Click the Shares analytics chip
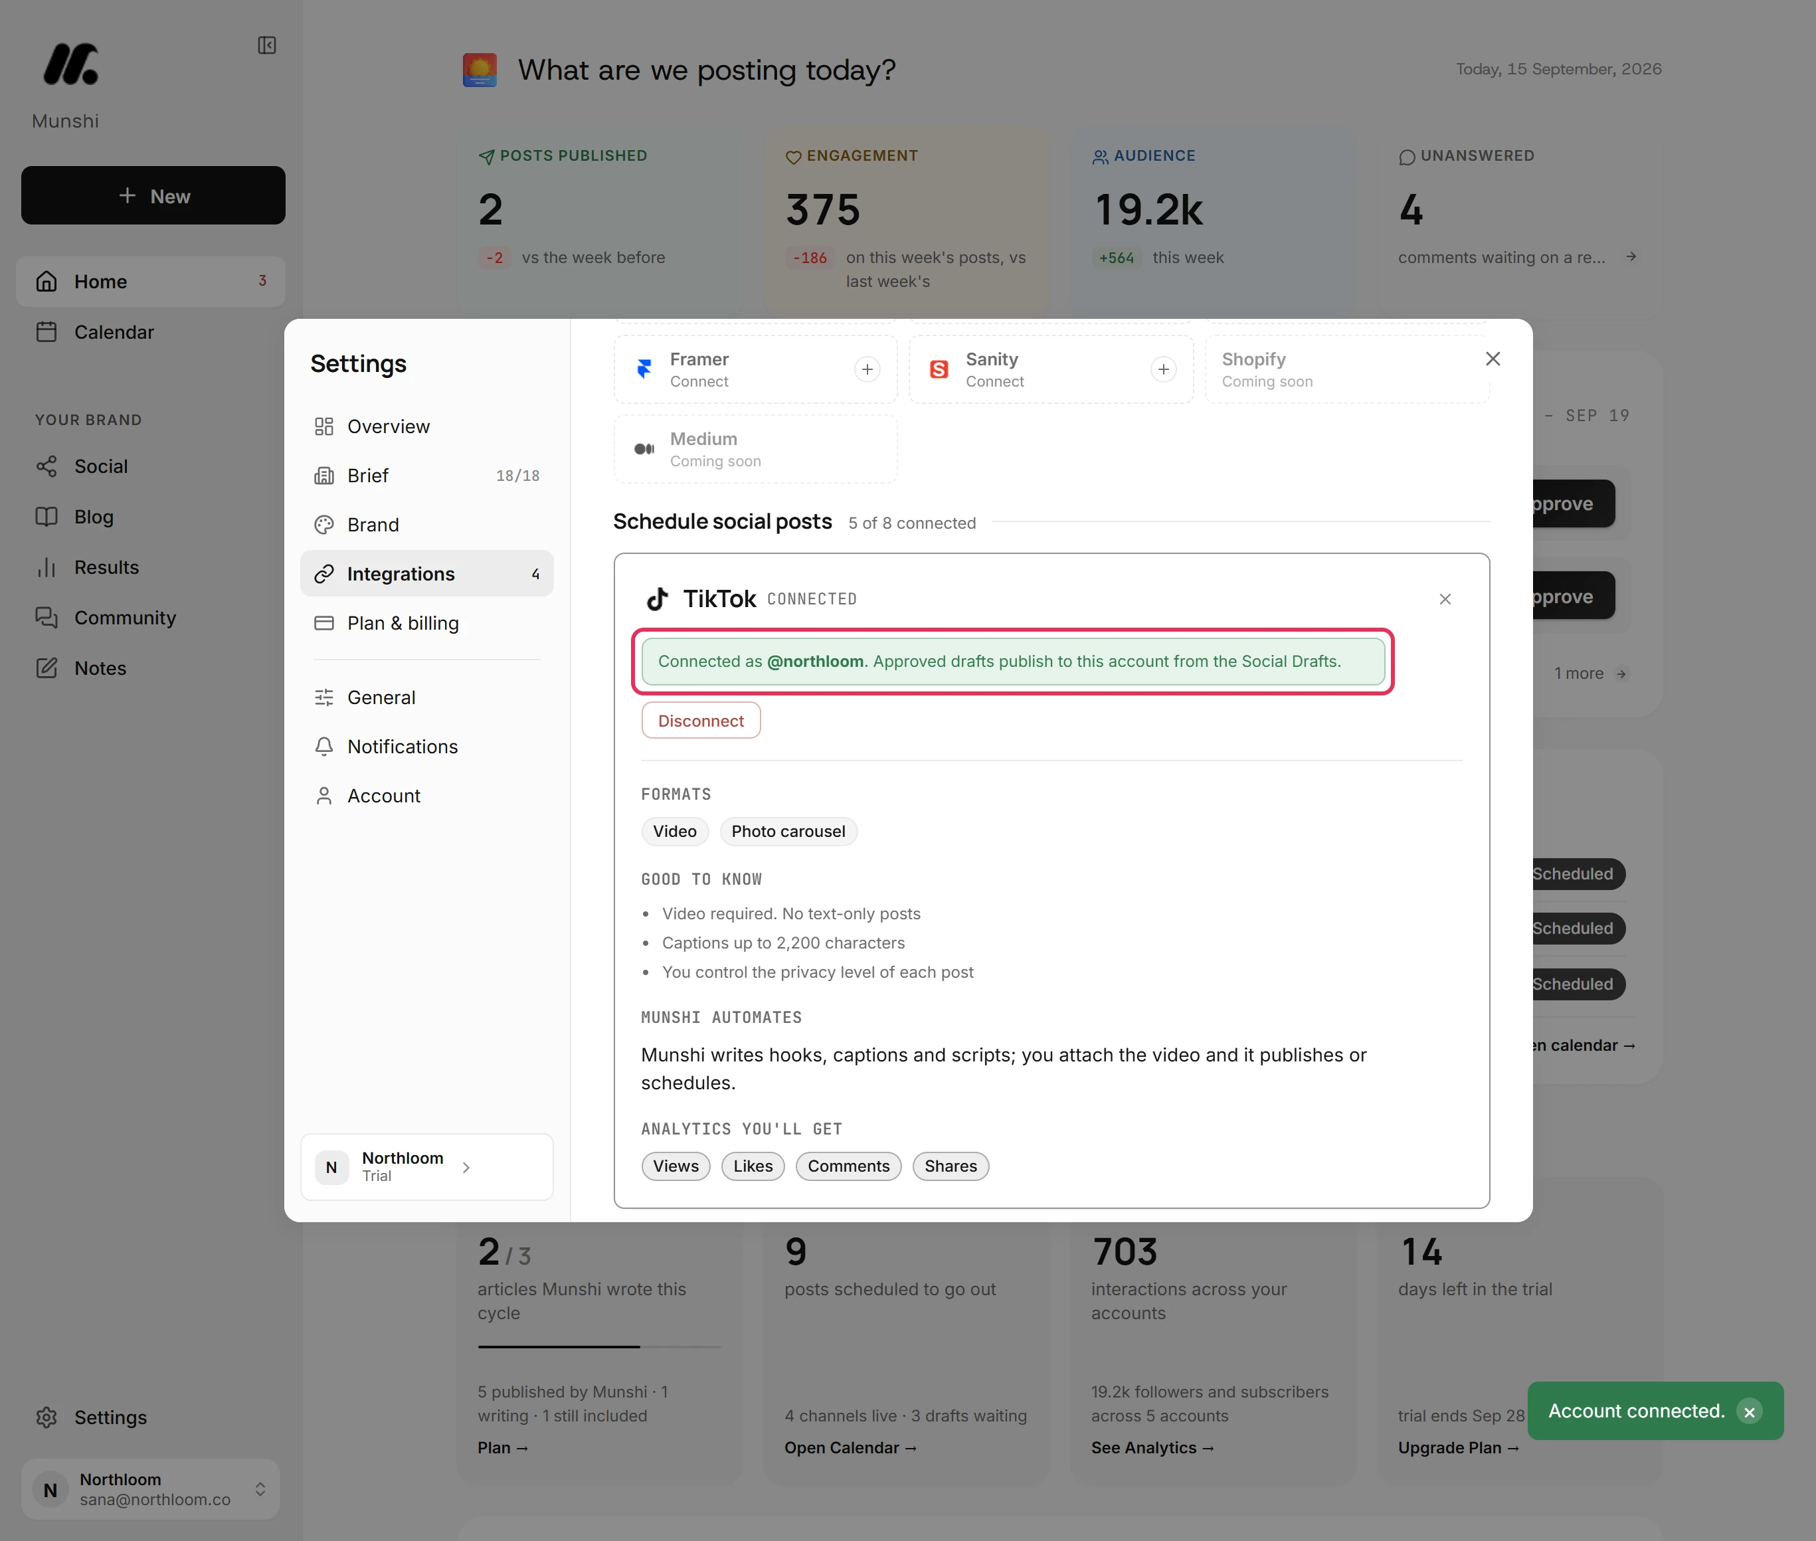The height and width of the screenshot is (1541, 1816). click(951, 1166)
